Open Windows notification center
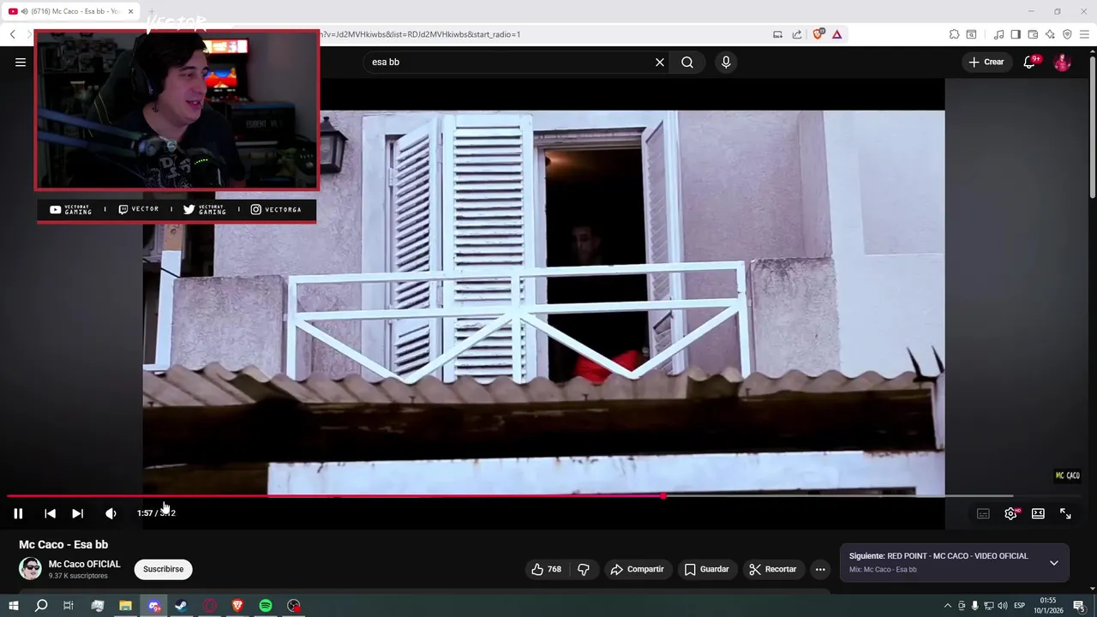1097x617 pixels. (1079, 606)
